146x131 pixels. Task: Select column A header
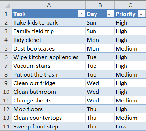click(49, 5)
